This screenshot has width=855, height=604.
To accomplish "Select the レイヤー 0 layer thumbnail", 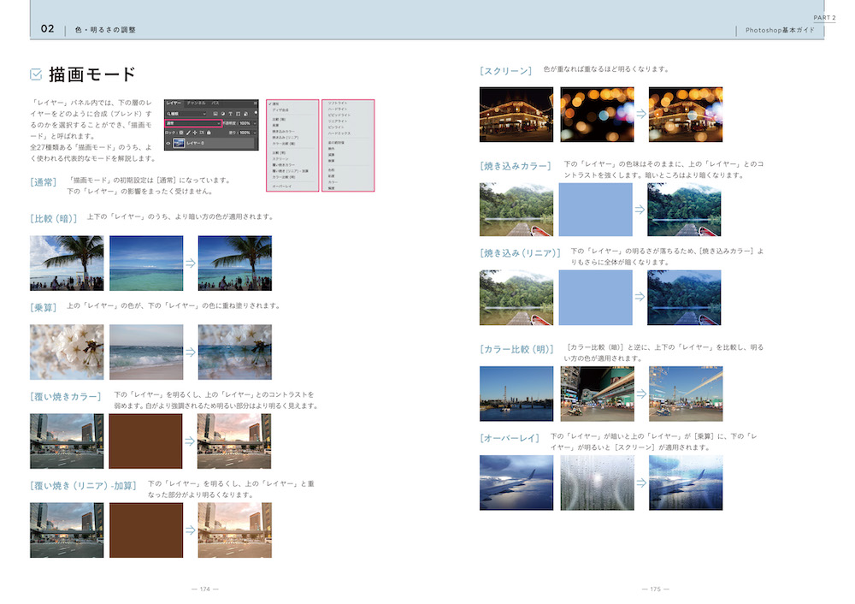I will [x=179, y=144].
